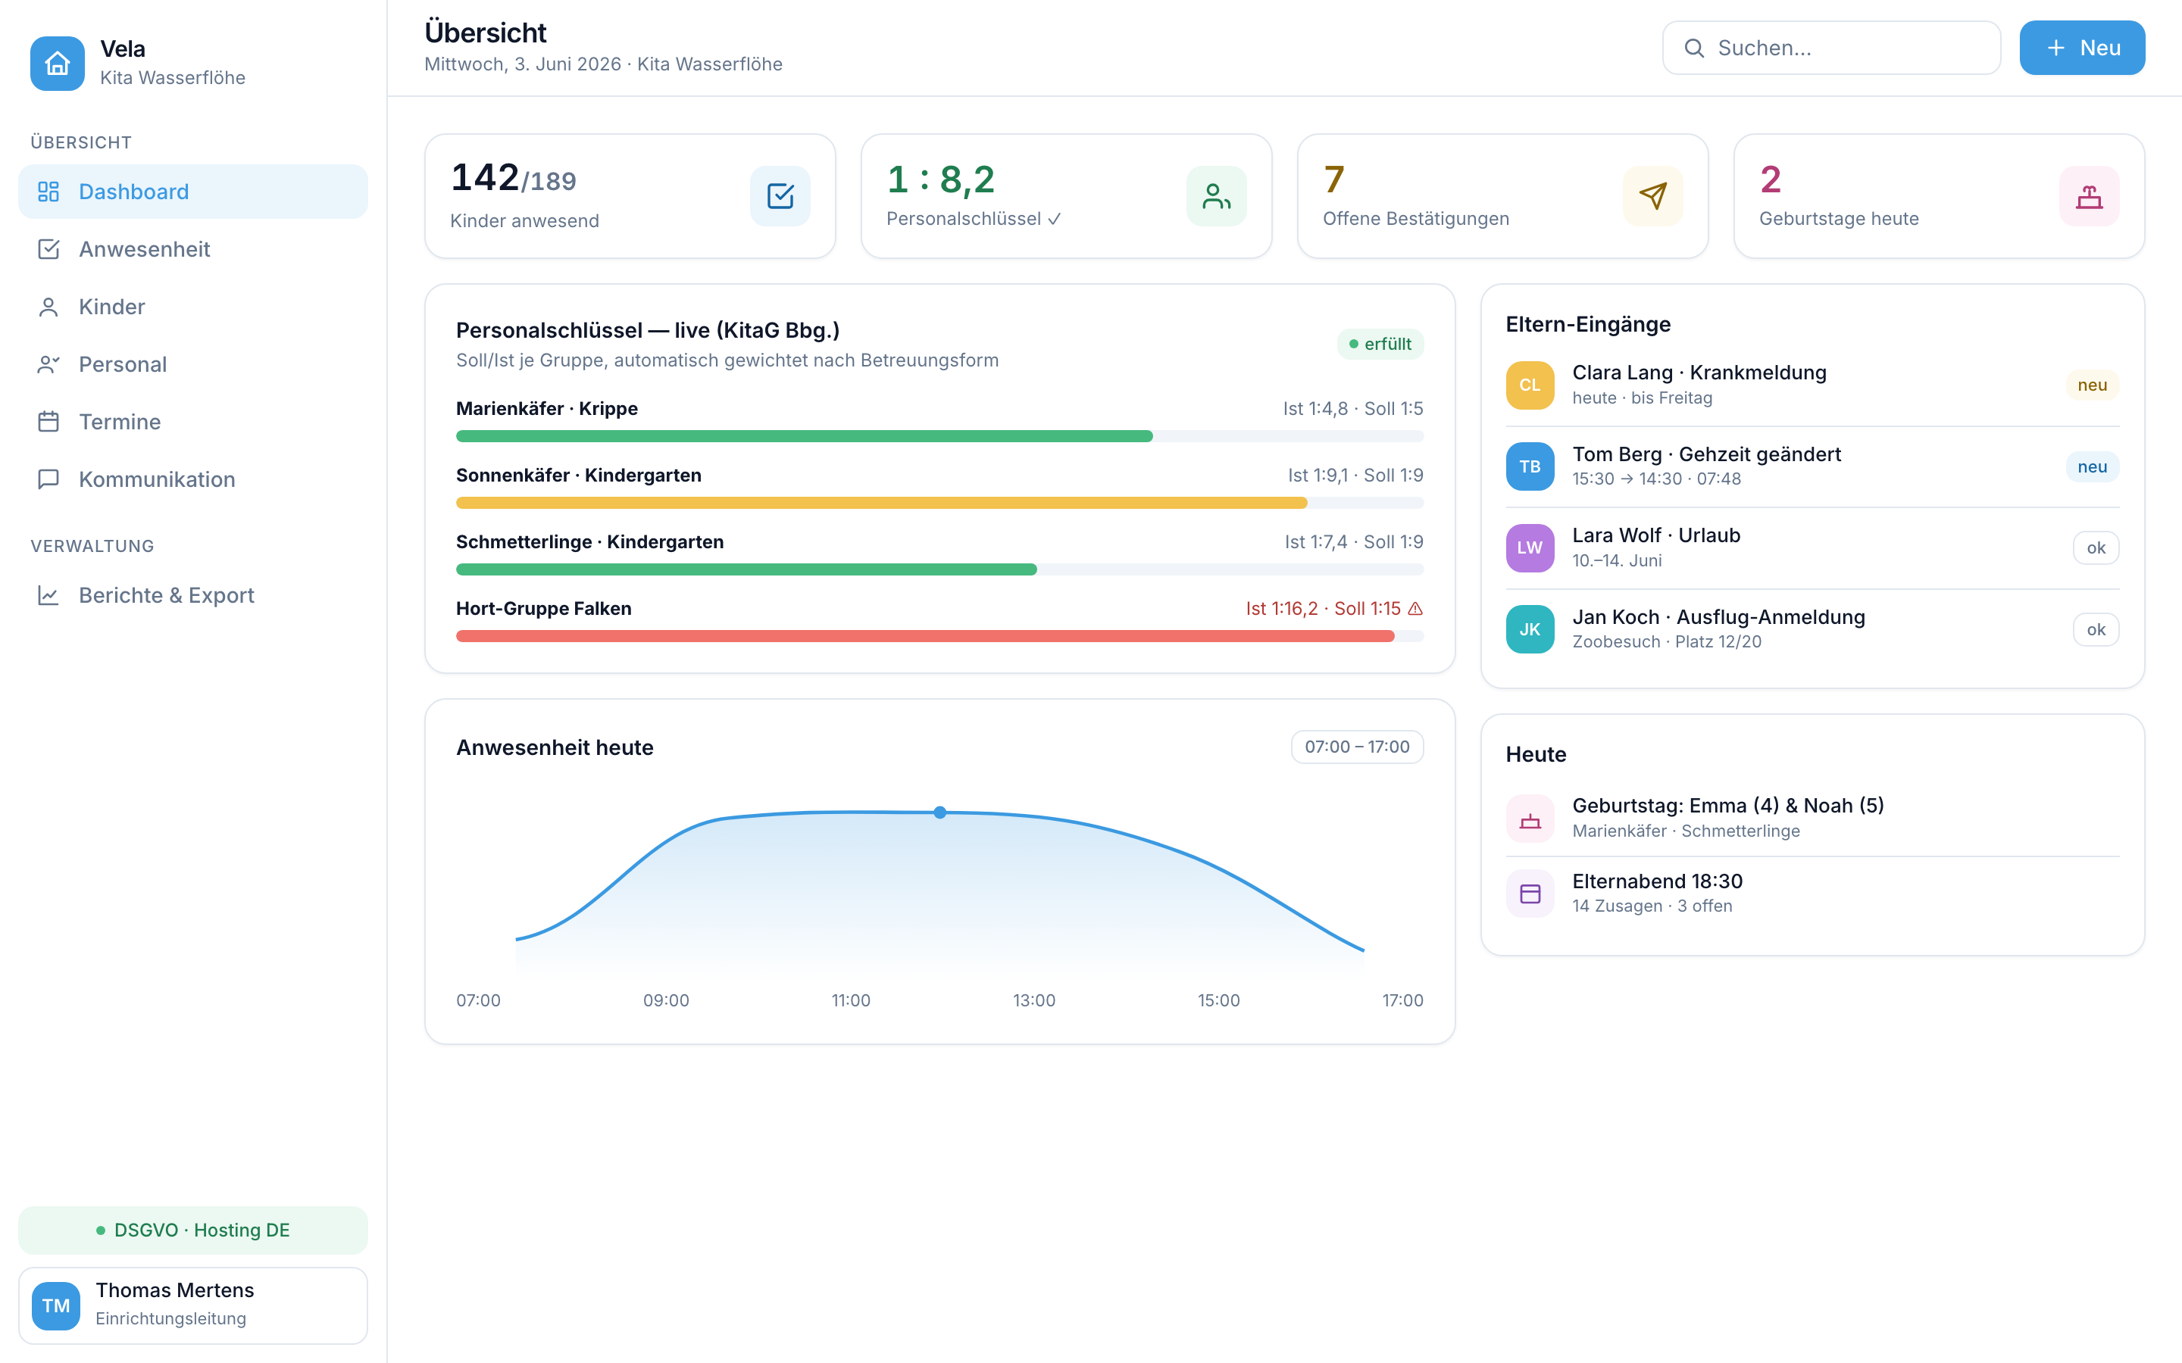Open Lara Wolf · Urlaub entry
The height and width of the screenshot is (1363, 2182).
tap(1812, 547)
